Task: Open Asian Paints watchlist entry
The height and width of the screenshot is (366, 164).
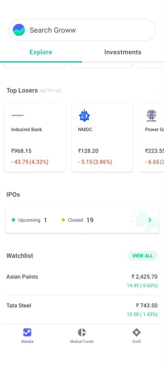Action: pos(82,281)
